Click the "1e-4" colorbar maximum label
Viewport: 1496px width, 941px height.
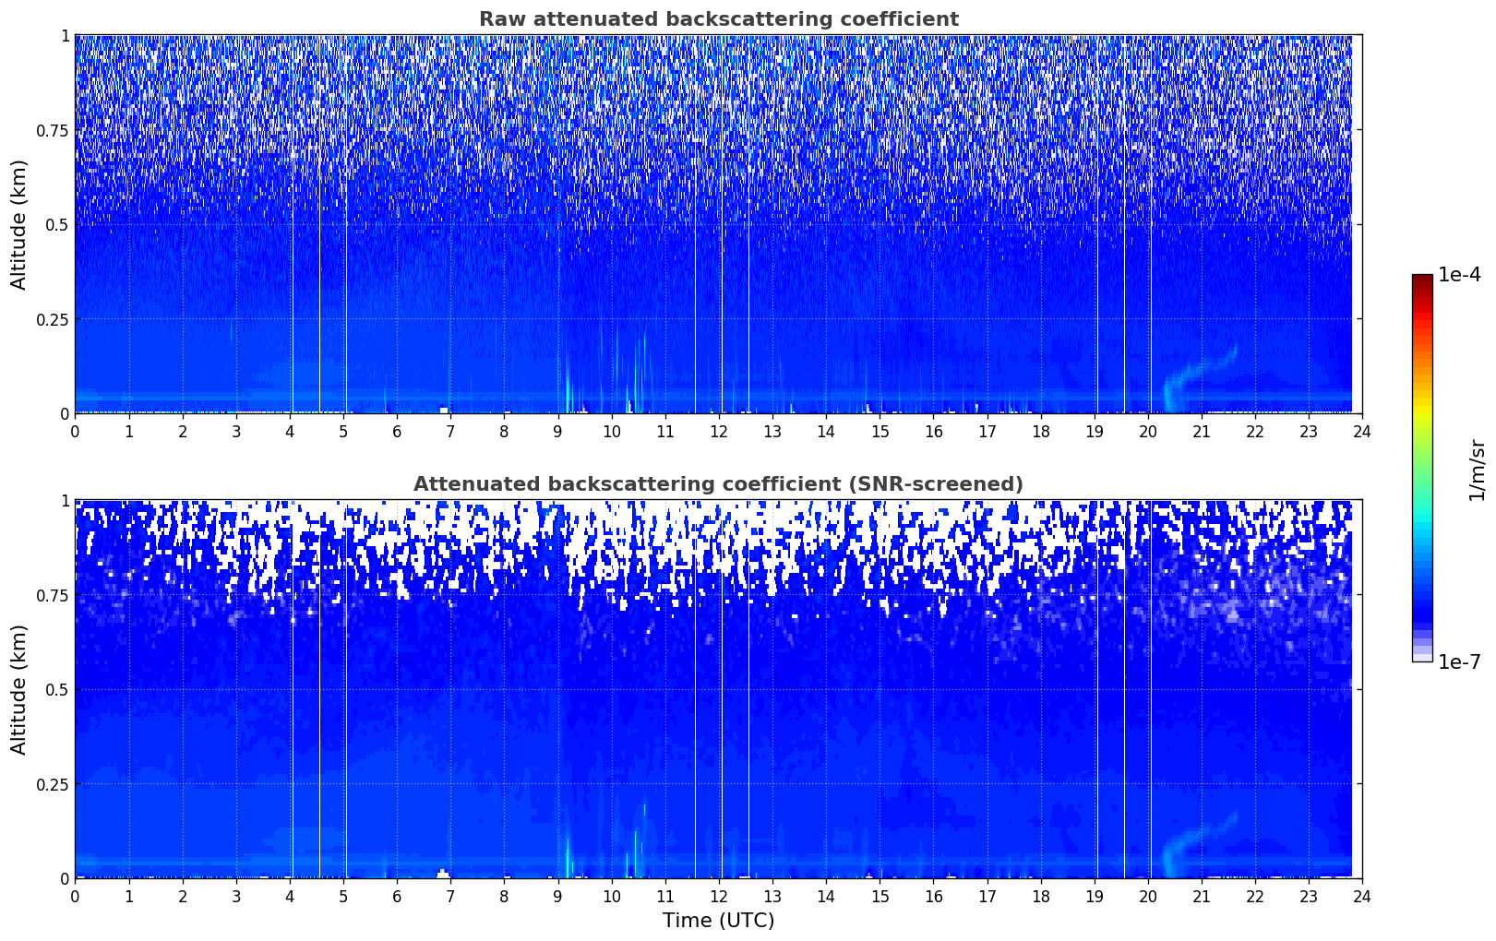[1459, 275]
